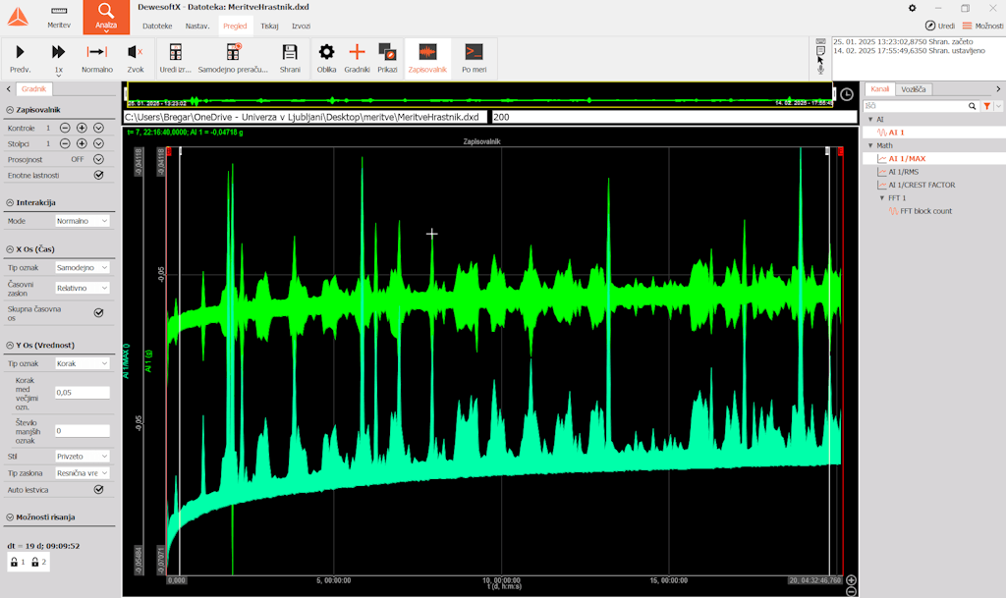
Task: Select AI 1/CREST FACTOR channel
Action: (922, 186)
